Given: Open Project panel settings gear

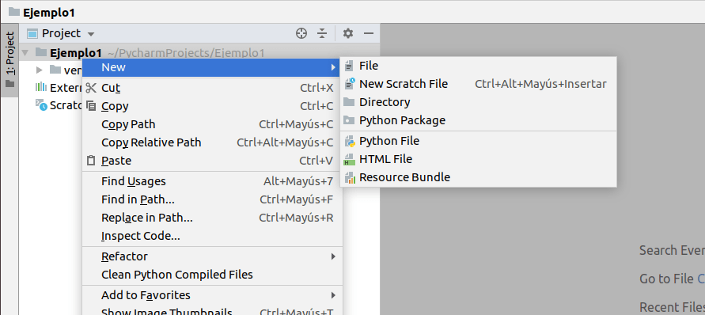Looking at the screenshot, I should (x=348, y=33).
